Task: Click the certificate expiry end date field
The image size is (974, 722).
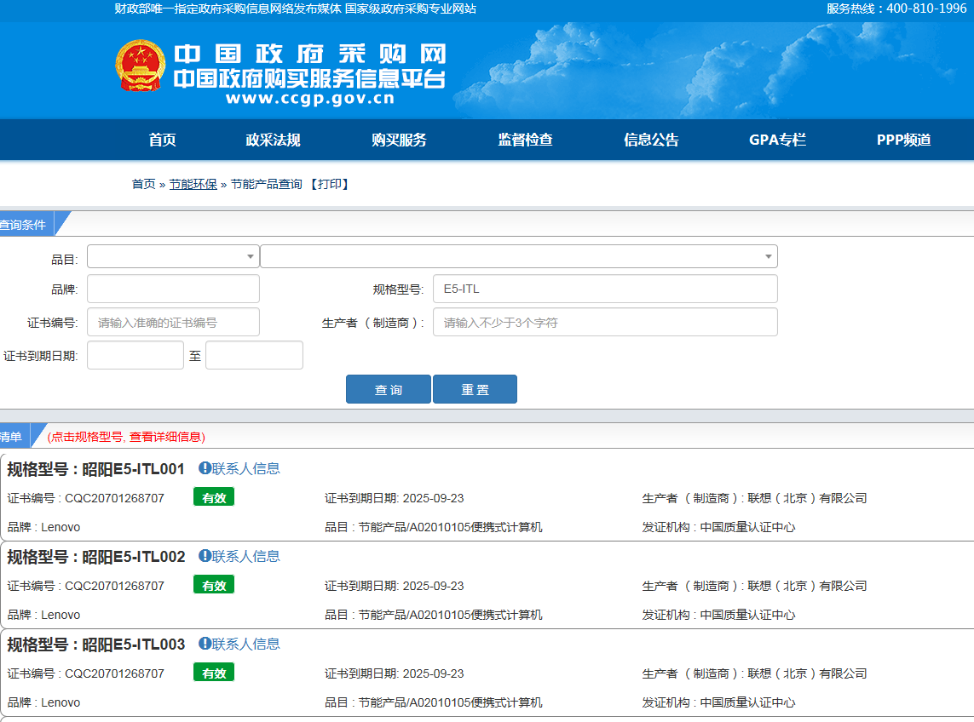Action: (x=255, y=355)
